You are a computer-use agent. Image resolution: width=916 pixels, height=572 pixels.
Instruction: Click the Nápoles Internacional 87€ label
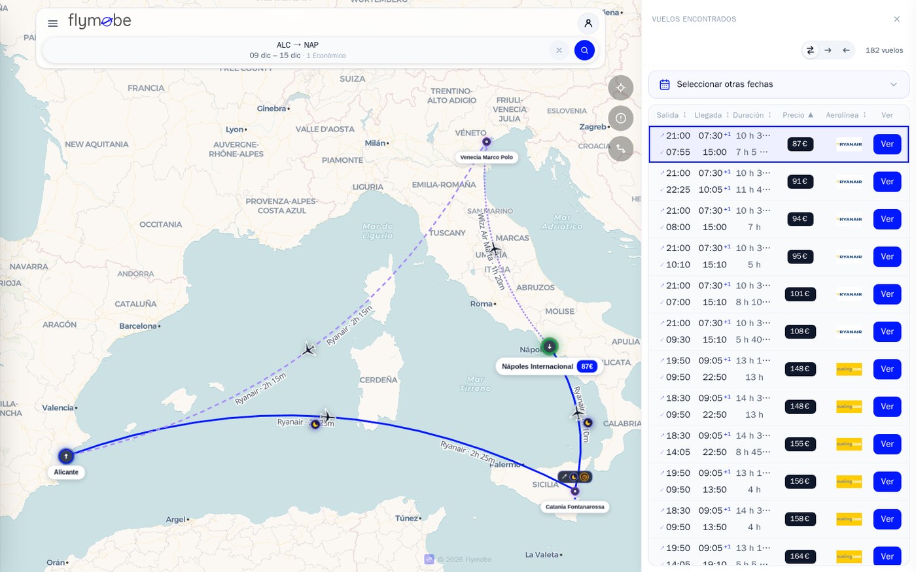point(548,367)
